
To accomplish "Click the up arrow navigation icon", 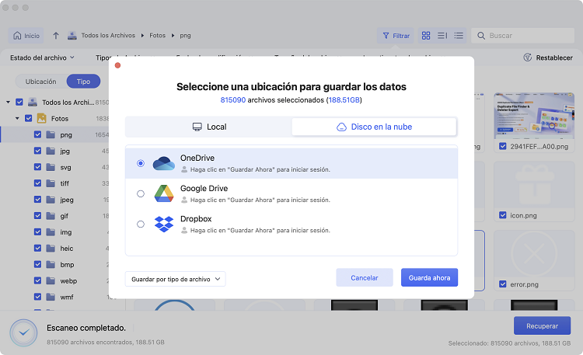I will [56, 36].
